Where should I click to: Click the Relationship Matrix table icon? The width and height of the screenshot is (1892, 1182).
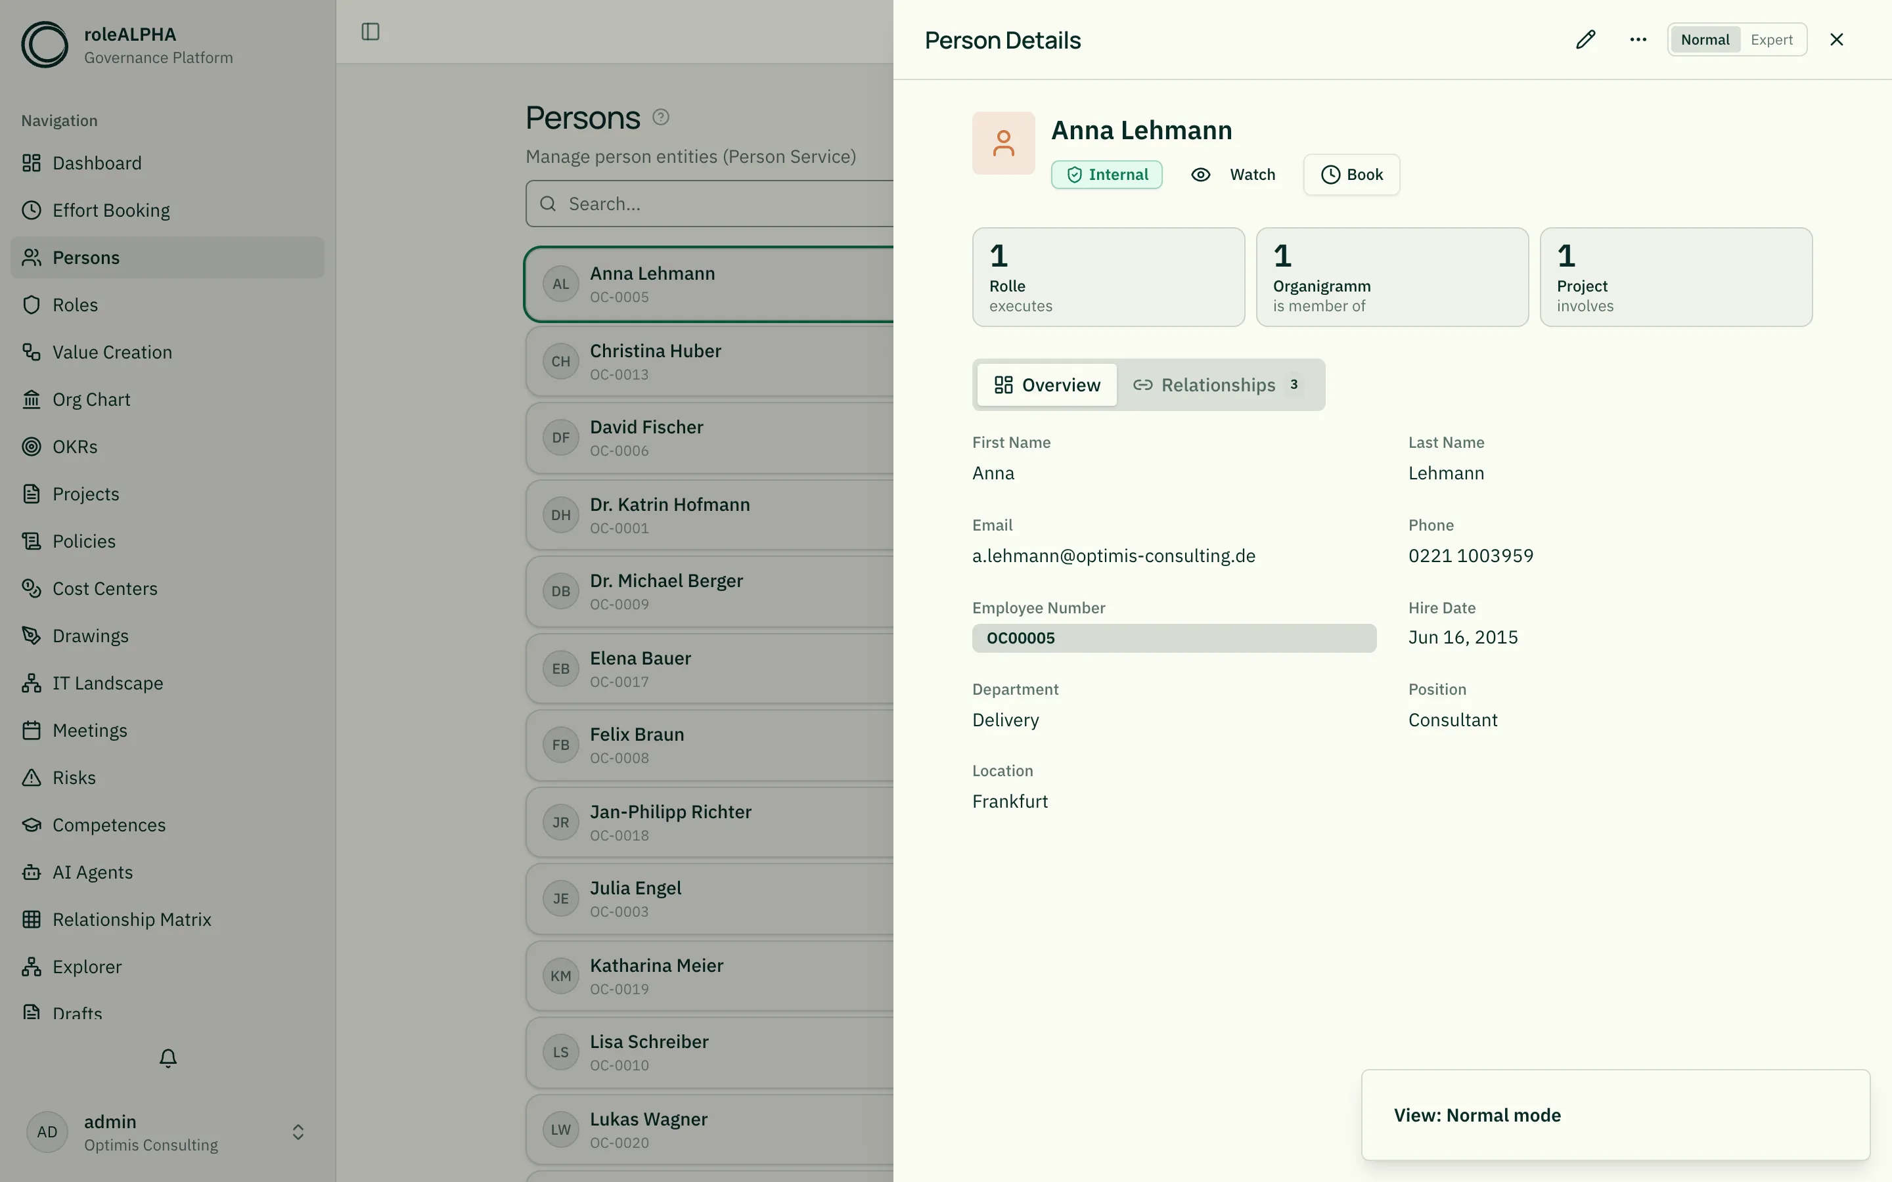pos(32,920)
